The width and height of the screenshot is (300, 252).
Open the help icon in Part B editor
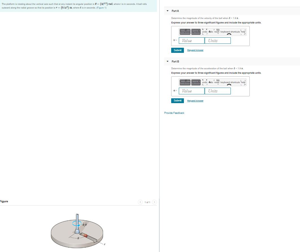pos(243,82)
